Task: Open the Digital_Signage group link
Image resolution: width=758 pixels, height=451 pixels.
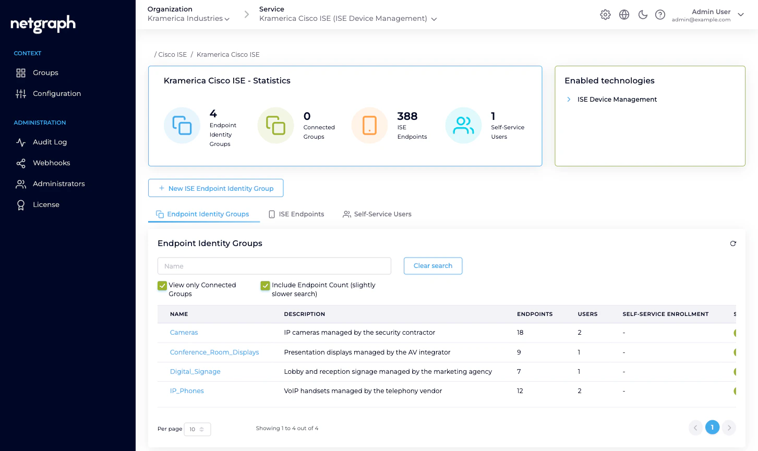Action: pos(195,372)
